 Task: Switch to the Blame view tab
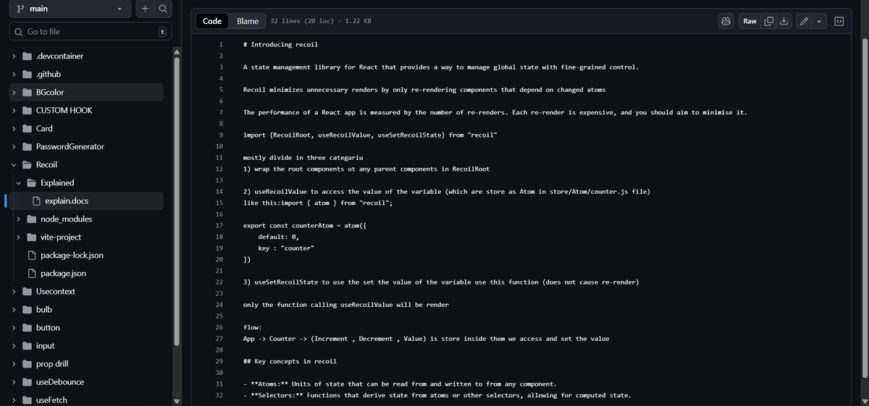[x=248, y=21]
